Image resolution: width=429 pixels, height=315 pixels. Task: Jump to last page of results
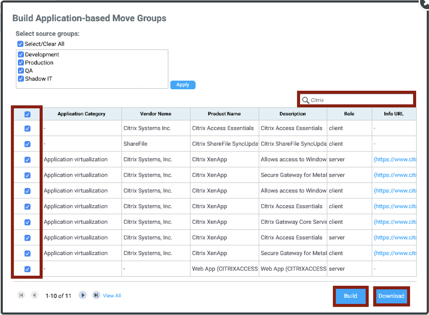coord(96,295)
